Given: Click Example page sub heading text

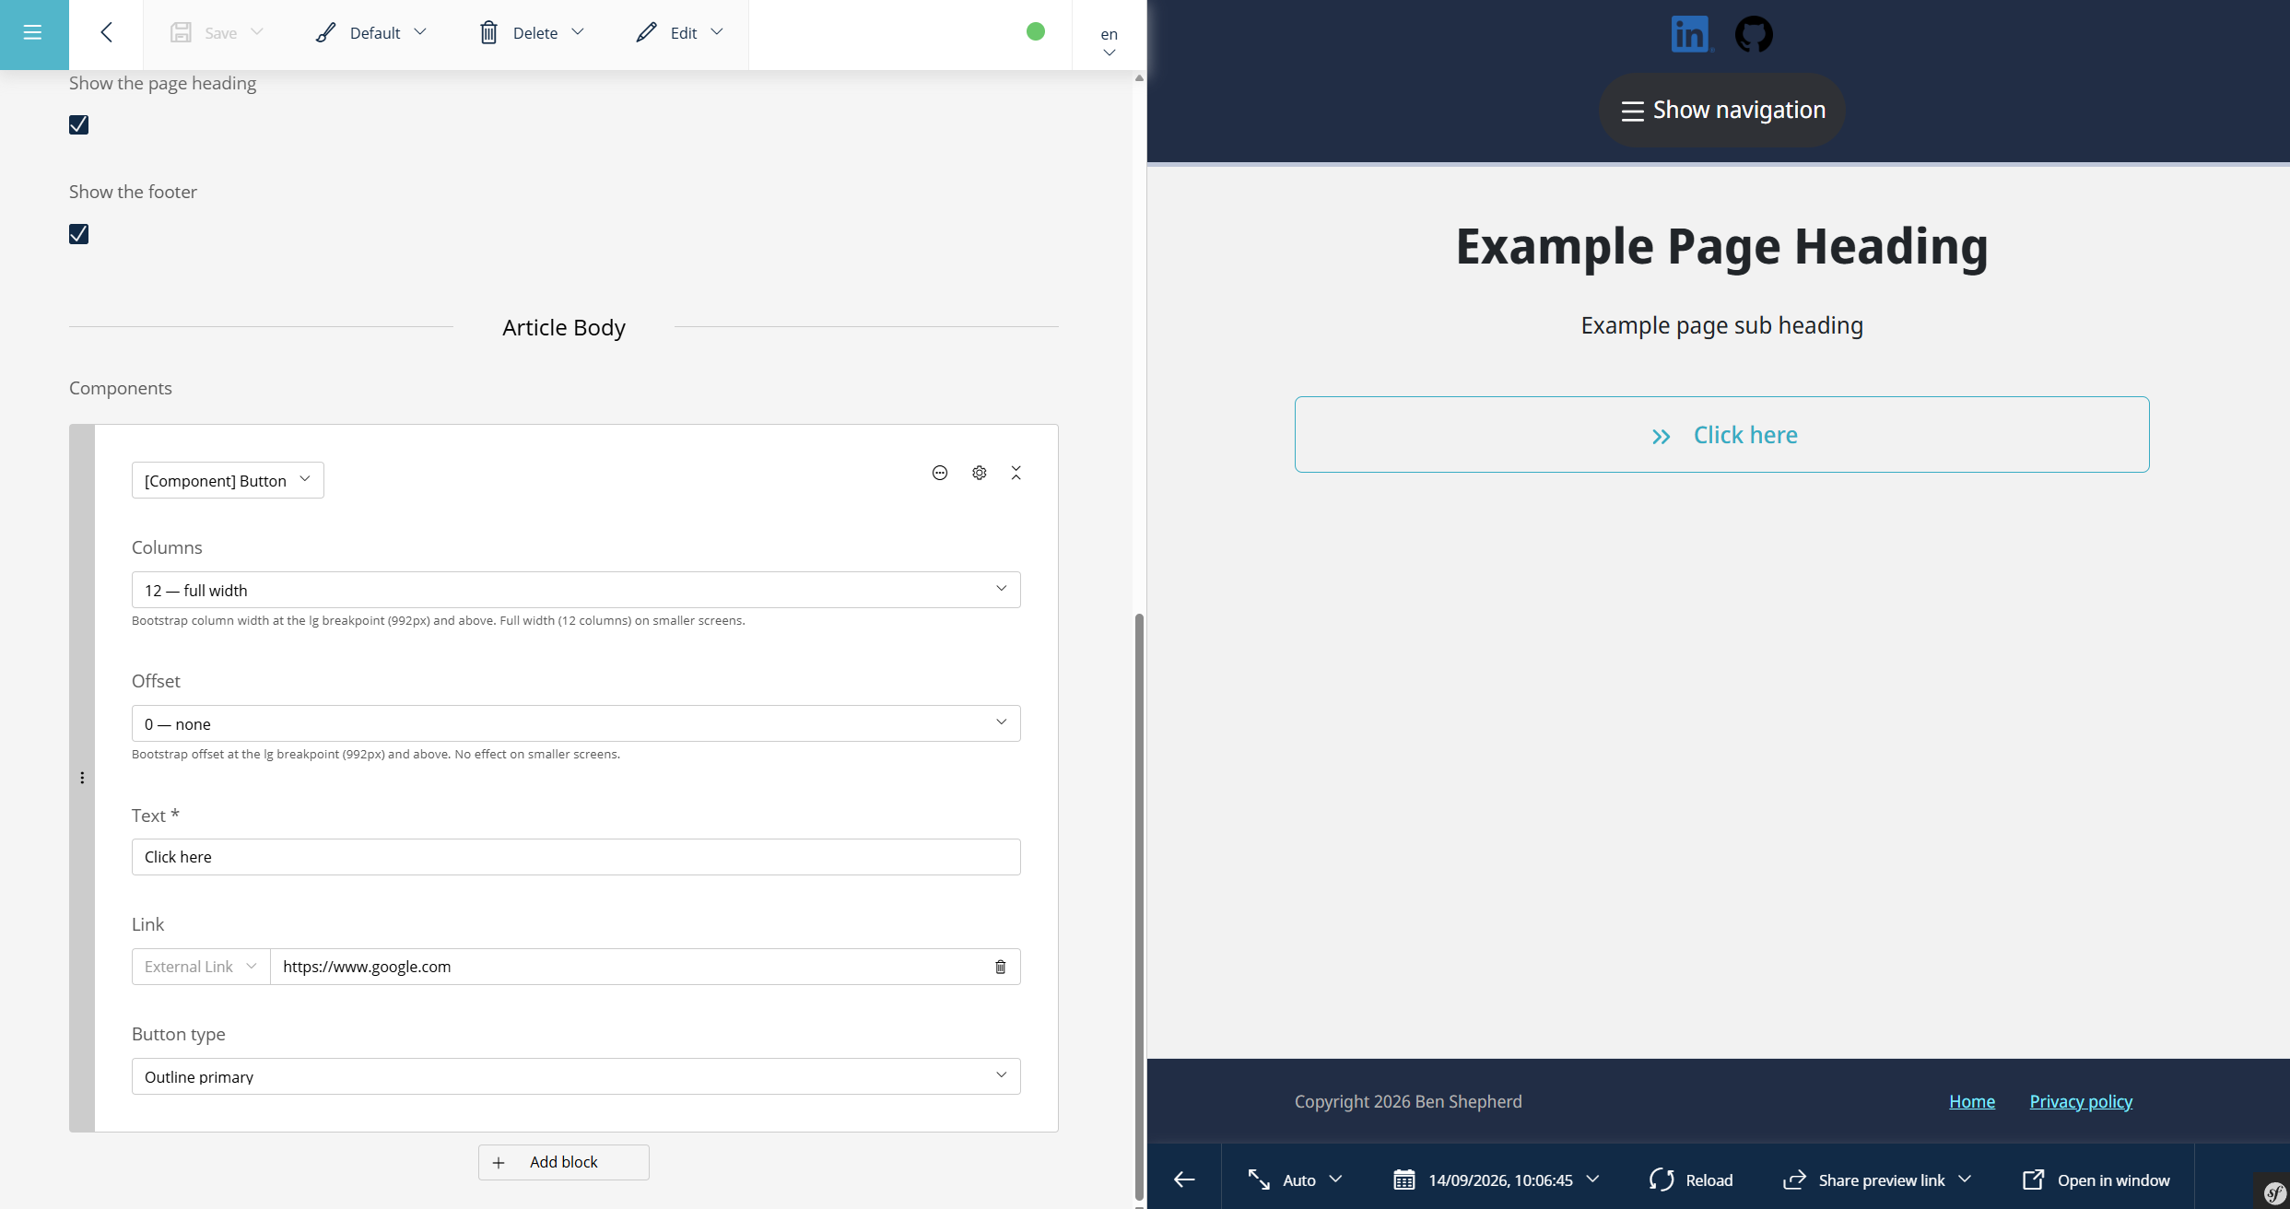Looking at the screenshot, I should (1722, 325).
